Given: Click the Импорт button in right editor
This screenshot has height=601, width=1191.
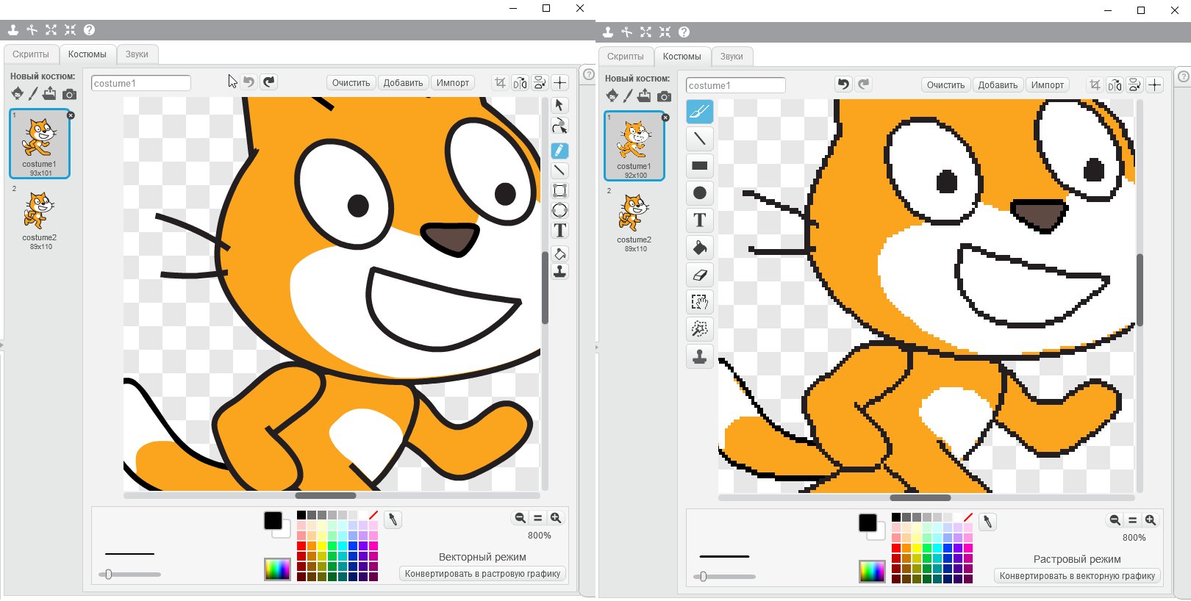Looking at the screenshot, I should coord(1047,85).
